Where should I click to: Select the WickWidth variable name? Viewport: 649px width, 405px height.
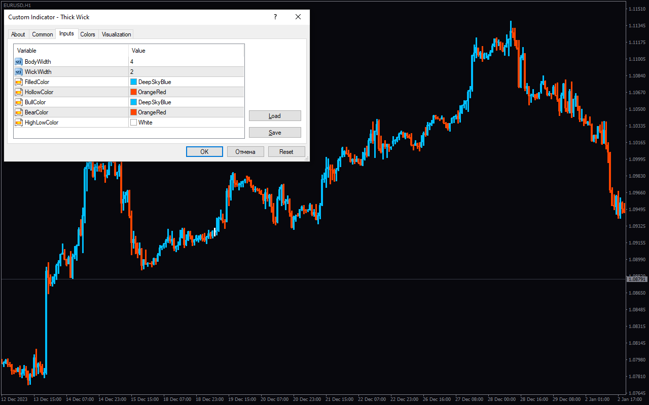pyautogui.click(x=38, y=72)
